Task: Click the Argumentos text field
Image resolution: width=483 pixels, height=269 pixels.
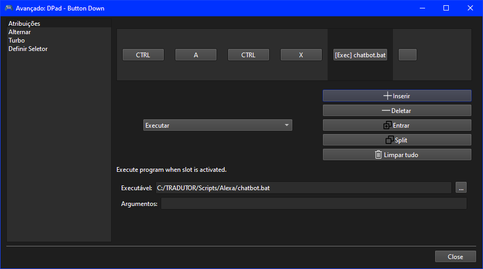Action: coord(313,204)
